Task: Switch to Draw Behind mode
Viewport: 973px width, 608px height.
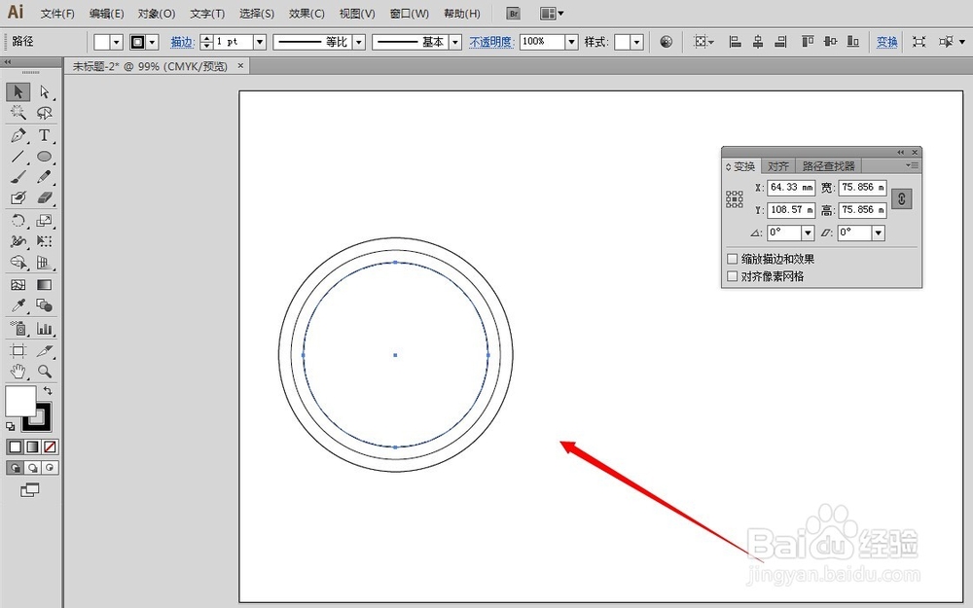Action: point(33,468)
